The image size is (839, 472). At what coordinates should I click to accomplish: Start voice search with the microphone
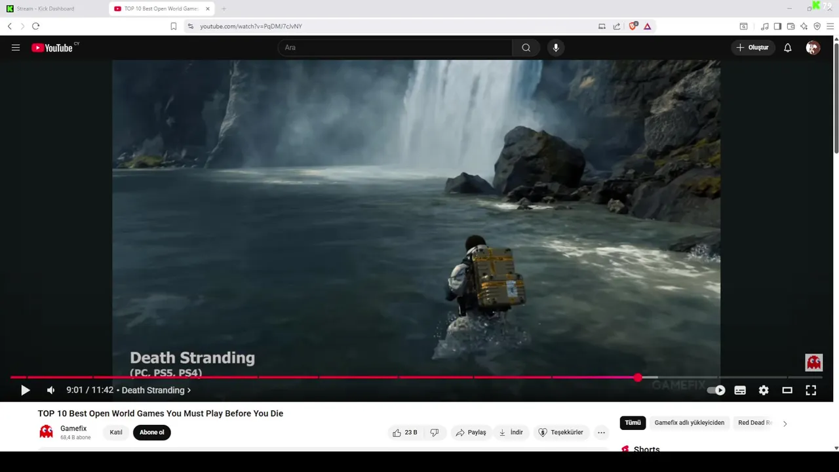point(556,48)
